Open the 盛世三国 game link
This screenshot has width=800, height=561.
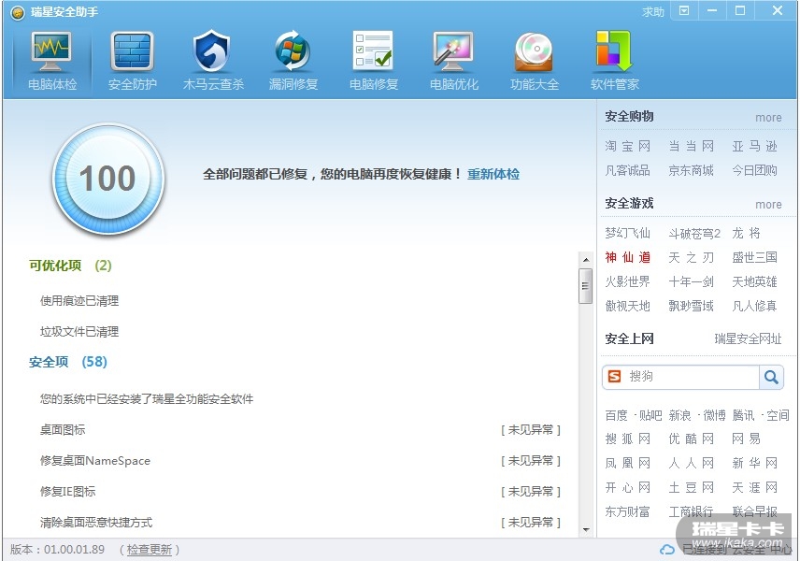(x=754, y=257)
